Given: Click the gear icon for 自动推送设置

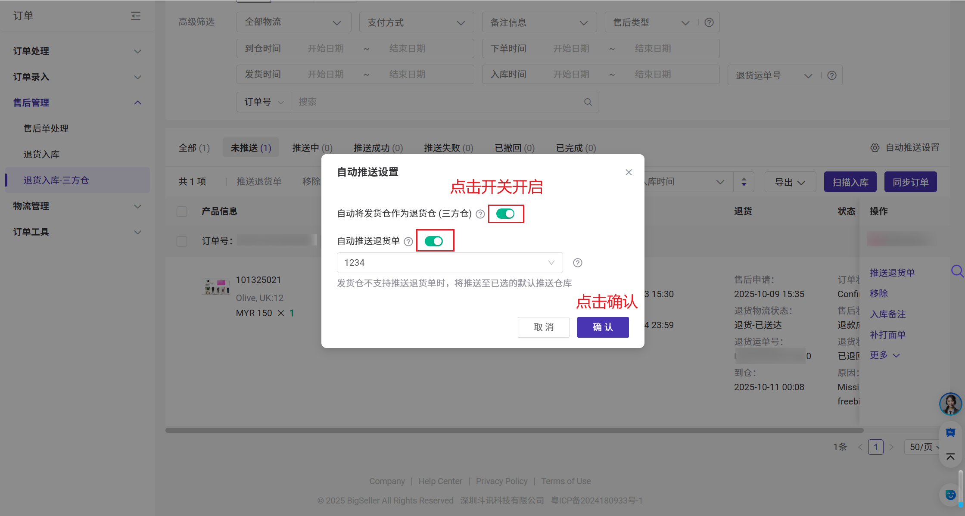Looking at the screenshot, I should [x=875, y=148].
